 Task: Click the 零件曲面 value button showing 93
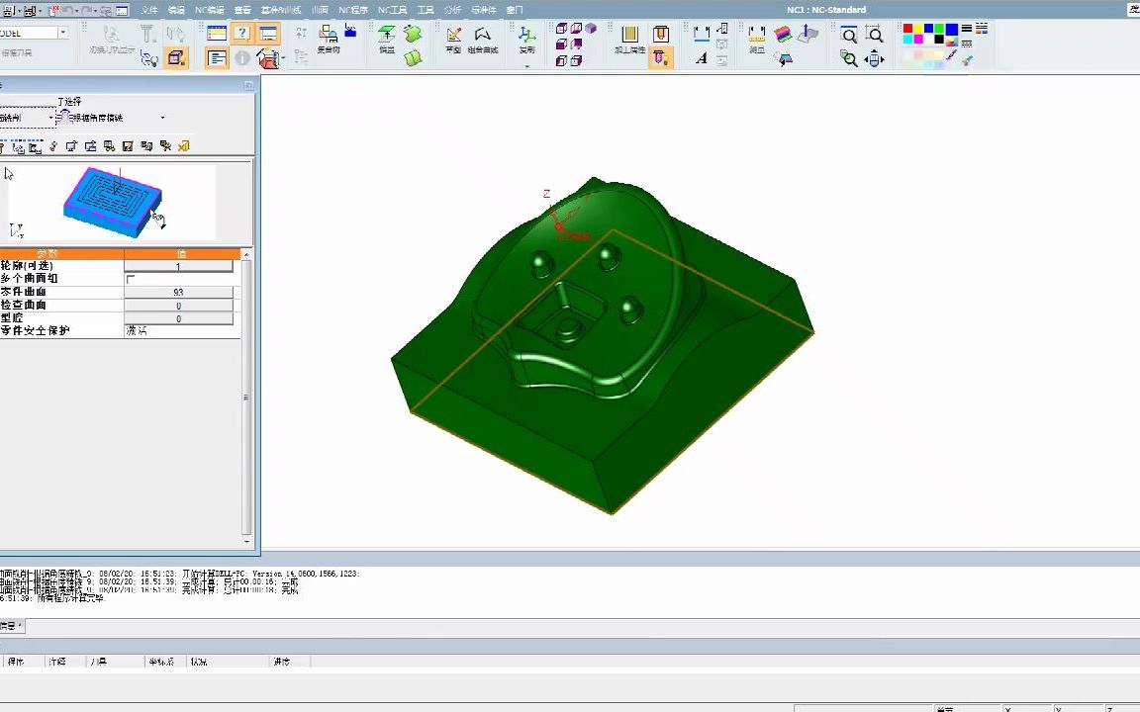(178, 293)
